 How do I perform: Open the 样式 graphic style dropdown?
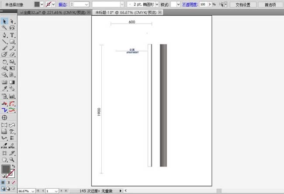(178, 4)
